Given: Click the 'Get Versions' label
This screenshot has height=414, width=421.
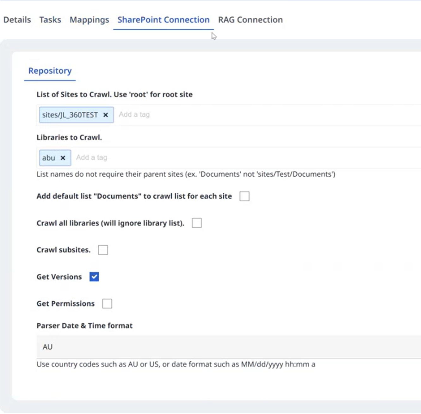Looking at the screenshot, I should coord(59,277).
